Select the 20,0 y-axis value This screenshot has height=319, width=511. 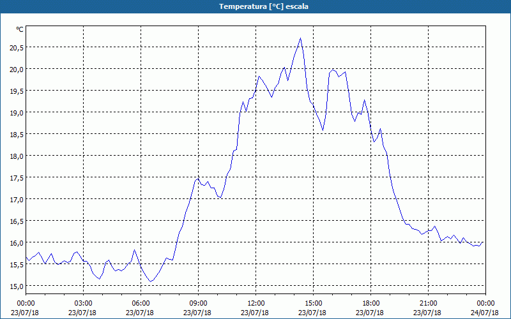[x=17, y=70]
